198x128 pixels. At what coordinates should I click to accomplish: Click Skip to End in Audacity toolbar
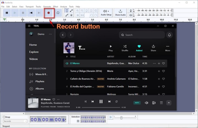click(x=39, y=13)
